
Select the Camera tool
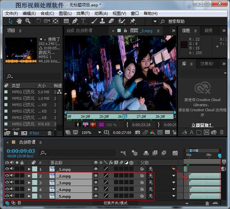coord(47,21)
